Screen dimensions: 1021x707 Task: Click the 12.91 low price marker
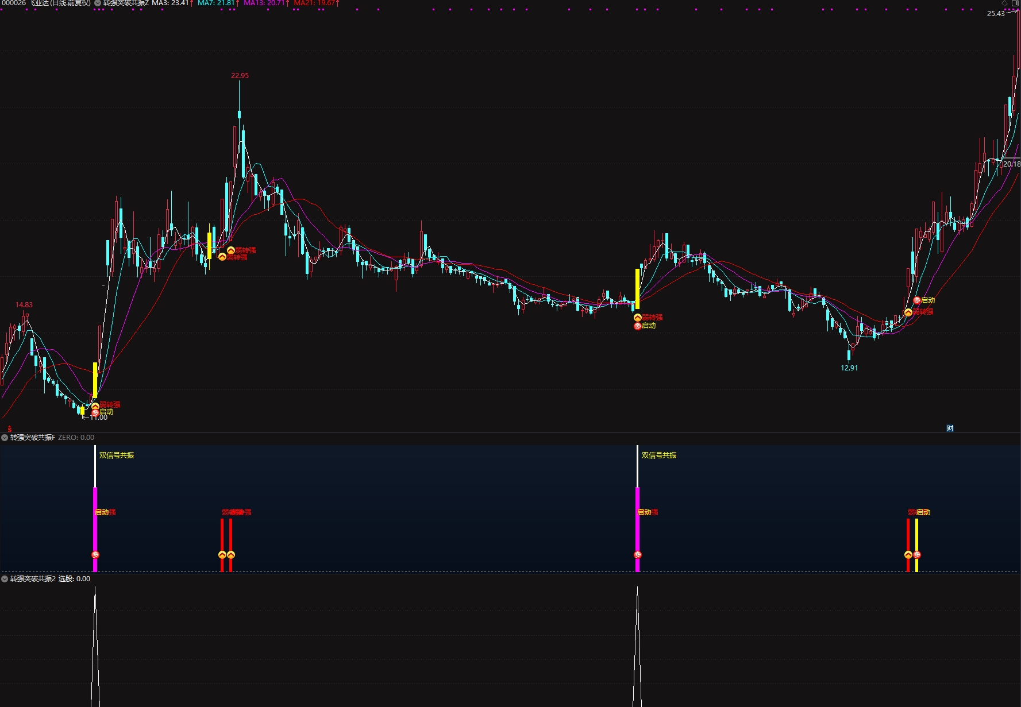tap(849, 368)
